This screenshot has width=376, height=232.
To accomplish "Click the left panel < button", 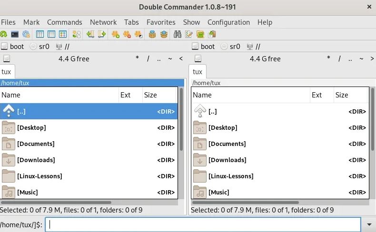I will [x=181, y=58].
